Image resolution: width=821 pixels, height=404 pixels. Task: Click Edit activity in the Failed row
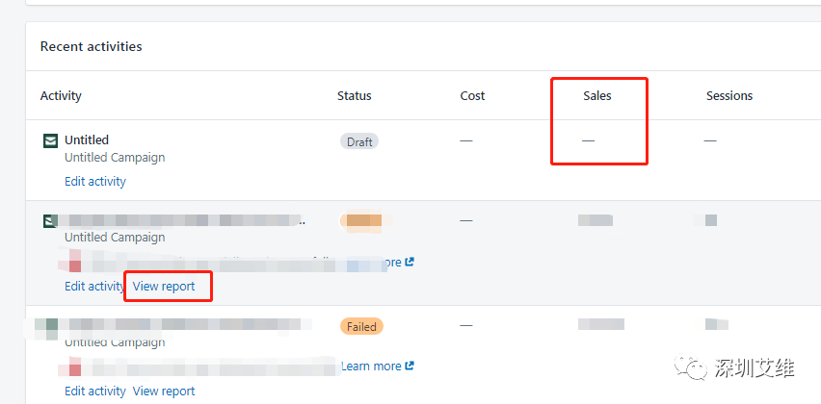[x=95, y=391]
